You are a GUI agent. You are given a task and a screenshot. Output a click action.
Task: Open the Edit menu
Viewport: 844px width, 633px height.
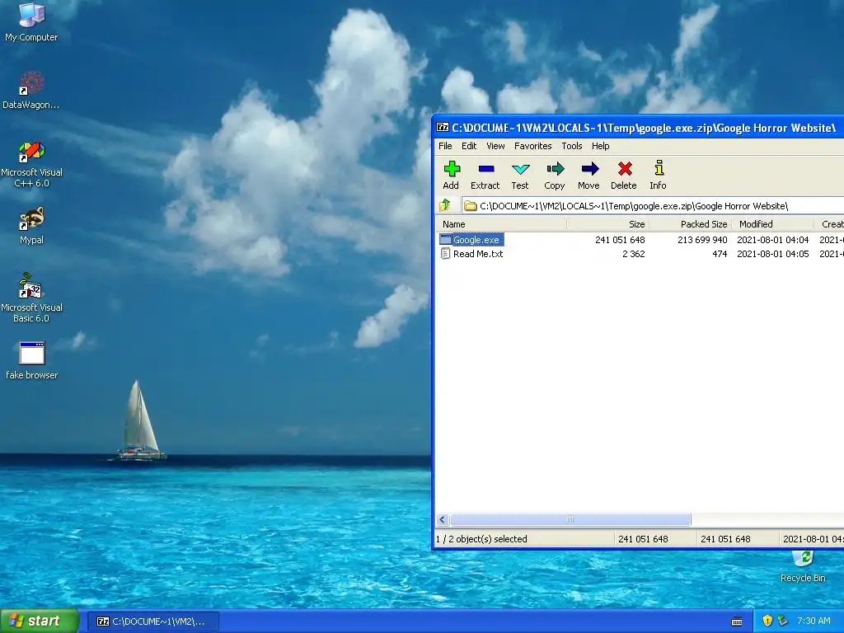[469, 146]
